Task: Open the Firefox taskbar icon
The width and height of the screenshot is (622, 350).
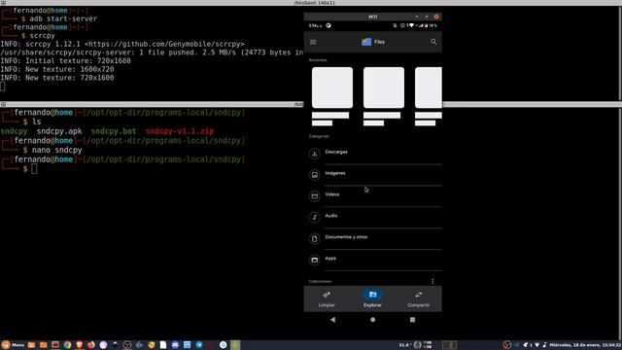Action: pyautogui.click(x=91, y=345)
